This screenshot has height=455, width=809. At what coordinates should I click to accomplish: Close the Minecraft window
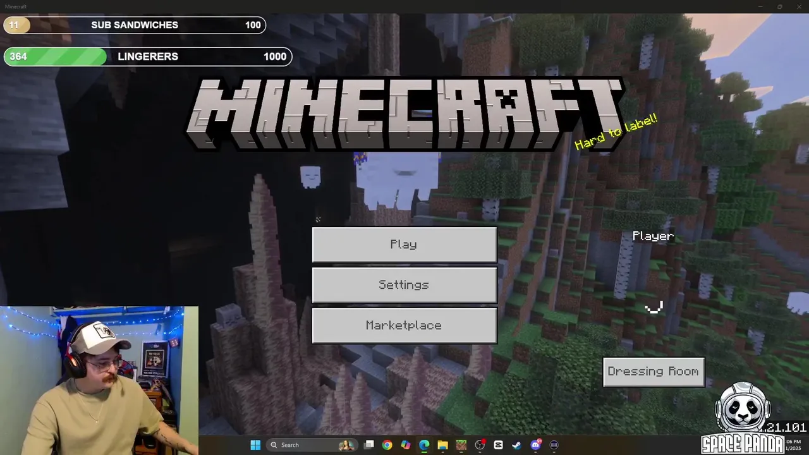[x=798, y=6]
